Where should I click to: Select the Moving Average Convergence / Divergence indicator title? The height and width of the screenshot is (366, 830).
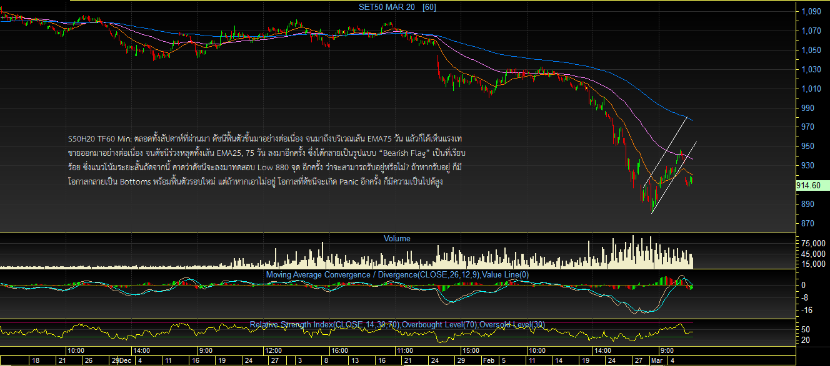[397, 274]
